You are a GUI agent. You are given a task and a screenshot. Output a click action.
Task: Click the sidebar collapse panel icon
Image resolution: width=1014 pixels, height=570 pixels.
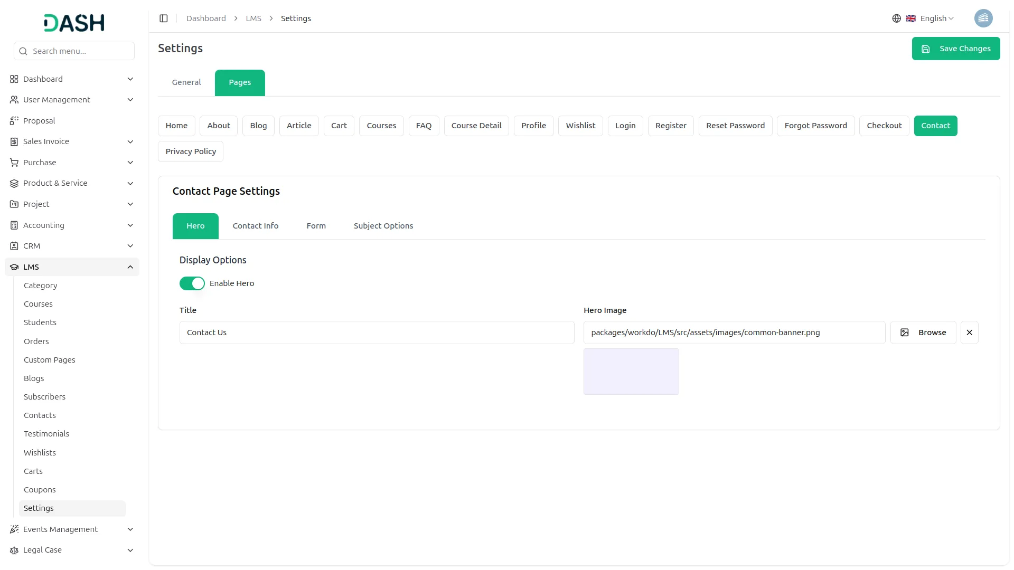[164, 18]
